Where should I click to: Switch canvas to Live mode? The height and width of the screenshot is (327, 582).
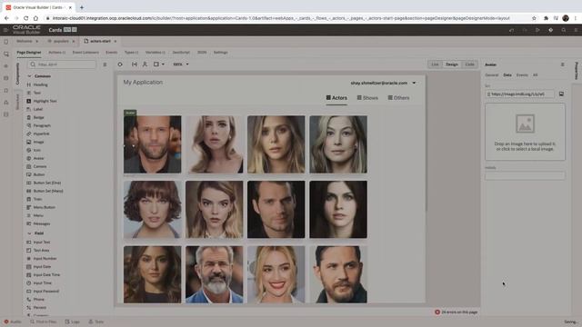click(435, 64)
